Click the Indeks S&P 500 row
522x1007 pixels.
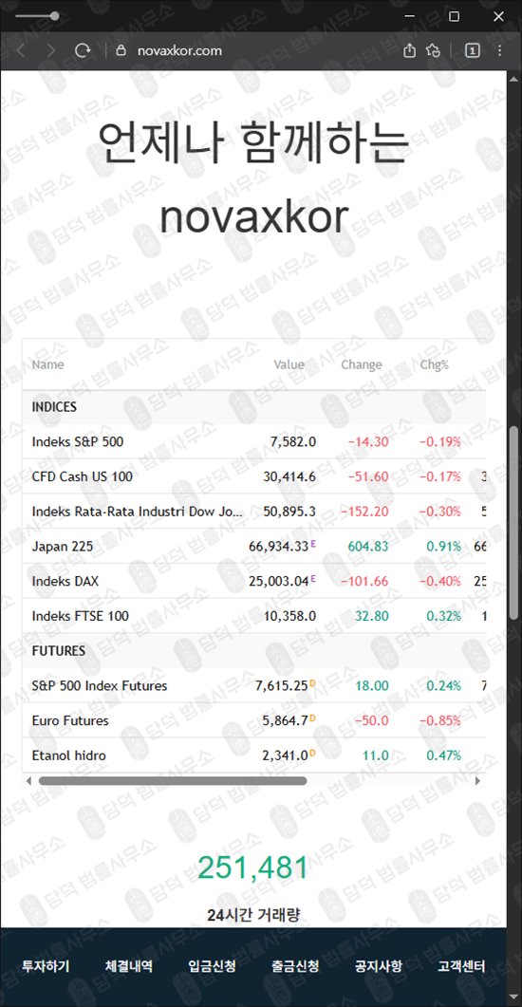pyautogui.click(x=253, y=441)
